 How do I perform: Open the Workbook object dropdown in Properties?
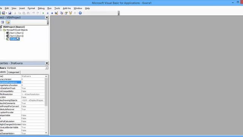point(46,68)
